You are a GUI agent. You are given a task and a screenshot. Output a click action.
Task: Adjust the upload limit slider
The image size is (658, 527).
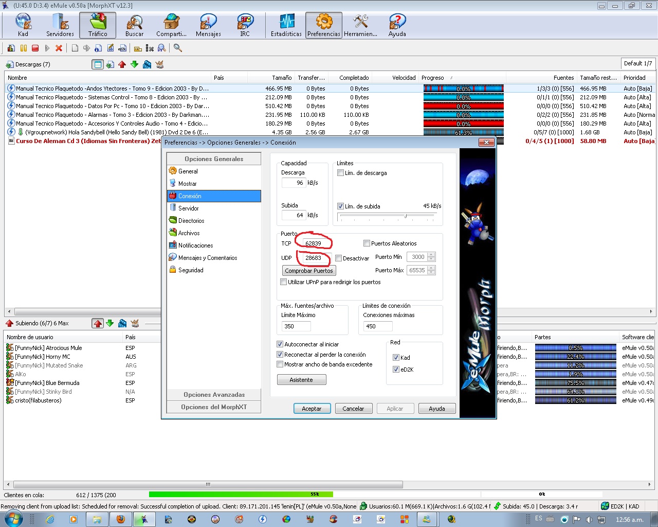[x=406, y=216]
